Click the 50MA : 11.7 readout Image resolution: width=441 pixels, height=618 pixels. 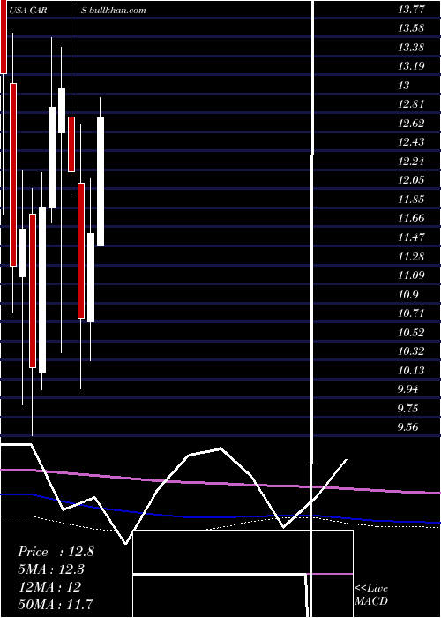tap(56, 604)
